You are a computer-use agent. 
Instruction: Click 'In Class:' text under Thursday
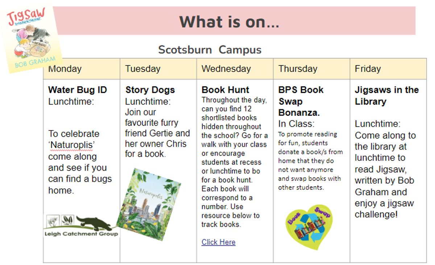297,124
